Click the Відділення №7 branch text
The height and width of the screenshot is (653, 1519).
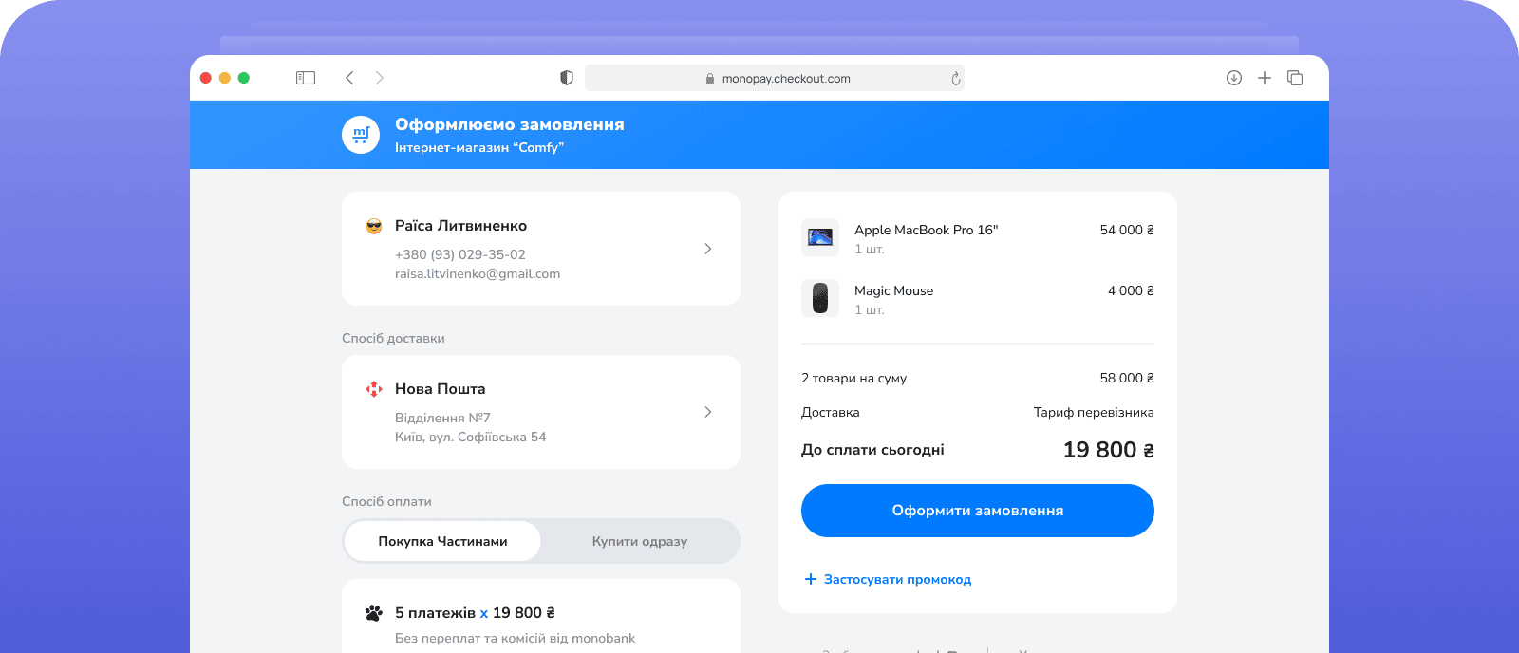[442, 418]
